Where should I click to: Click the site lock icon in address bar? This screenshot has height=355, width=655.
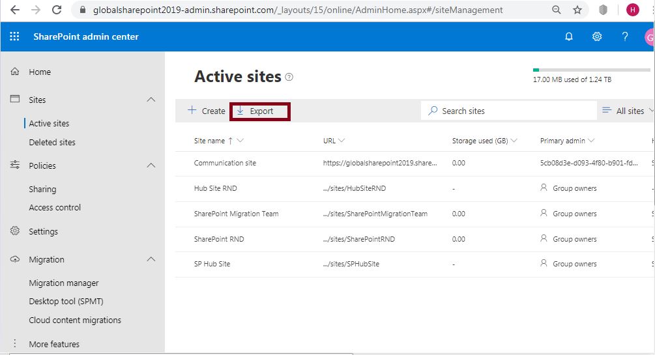point(83,10)
